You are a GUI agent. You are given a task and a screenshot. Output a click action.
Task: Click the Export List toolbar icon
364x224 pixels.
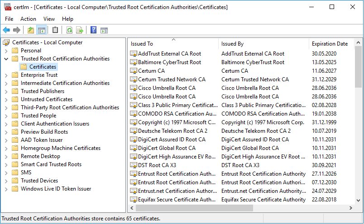pos(79,30)
